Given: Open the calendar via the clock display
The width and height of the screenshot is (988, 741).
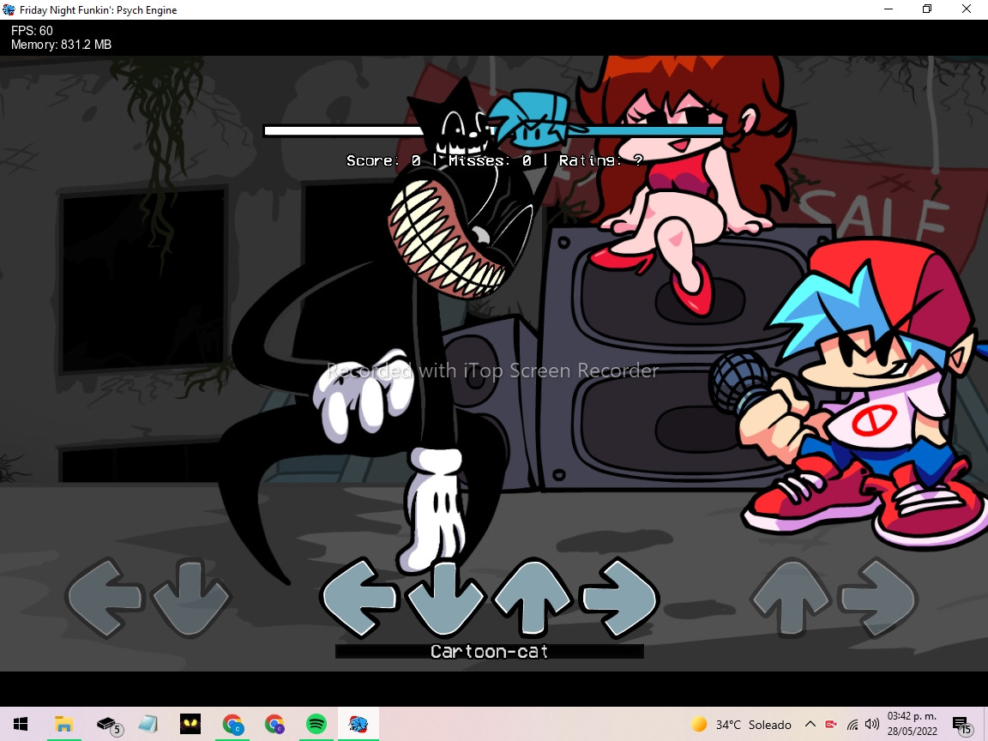Looking at the screenshot, I should [x=913, y=724].
